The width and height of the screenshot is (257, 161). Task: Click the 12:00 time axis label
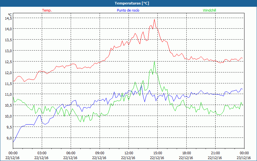(129, 153)
